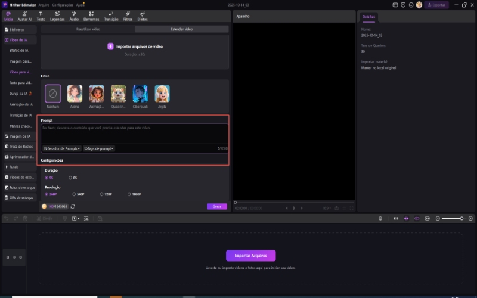Click the Prompt description text field
Image resolution: width=477 pixels, height=298 pixels.
[135, 134]
